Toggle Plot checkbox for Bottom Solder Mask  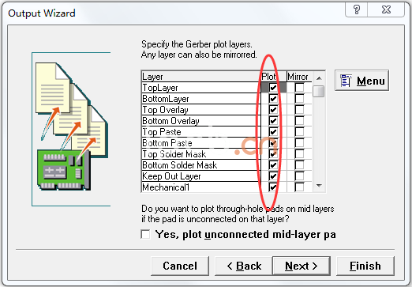[x=273, y=165]
